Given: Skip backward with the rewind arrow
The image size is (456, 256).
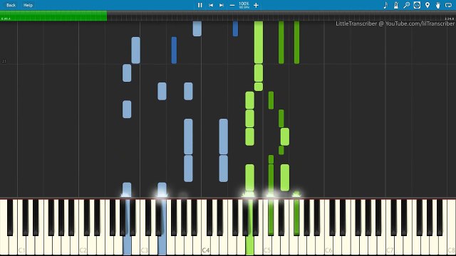Looking at the screenshot, I should tap(211, 5).
